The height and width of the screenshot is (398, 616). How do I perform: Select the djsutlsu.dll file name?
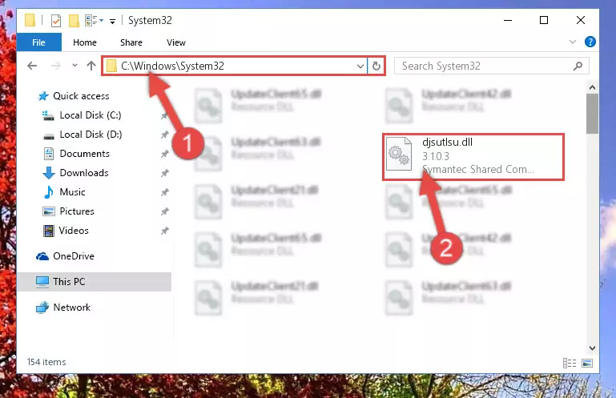[447, 143]
